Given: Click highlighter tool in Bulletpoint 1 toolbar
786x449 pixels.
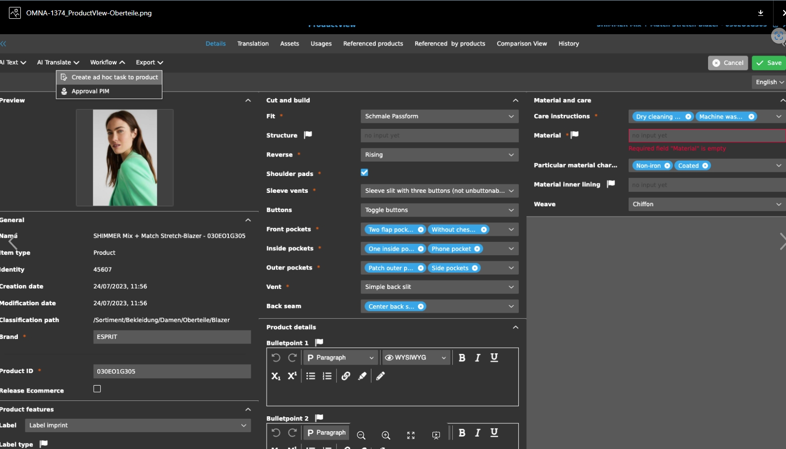Looking at the screenshot, I should click(x=362, y=376).
